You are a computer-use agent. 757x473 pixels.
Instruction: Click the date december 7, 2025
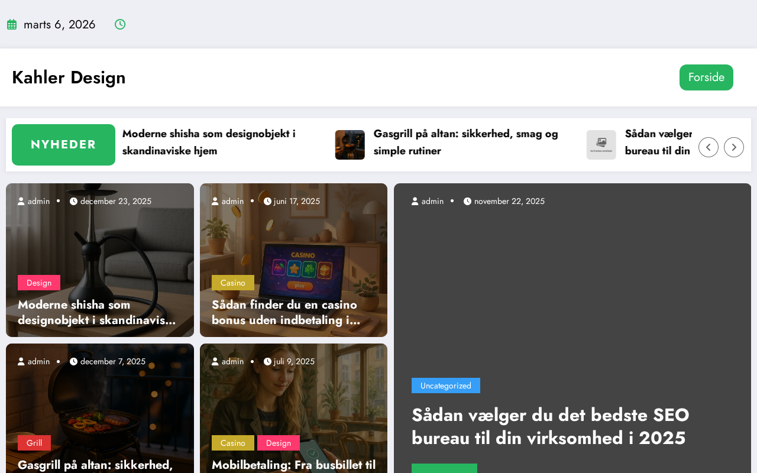113,361
